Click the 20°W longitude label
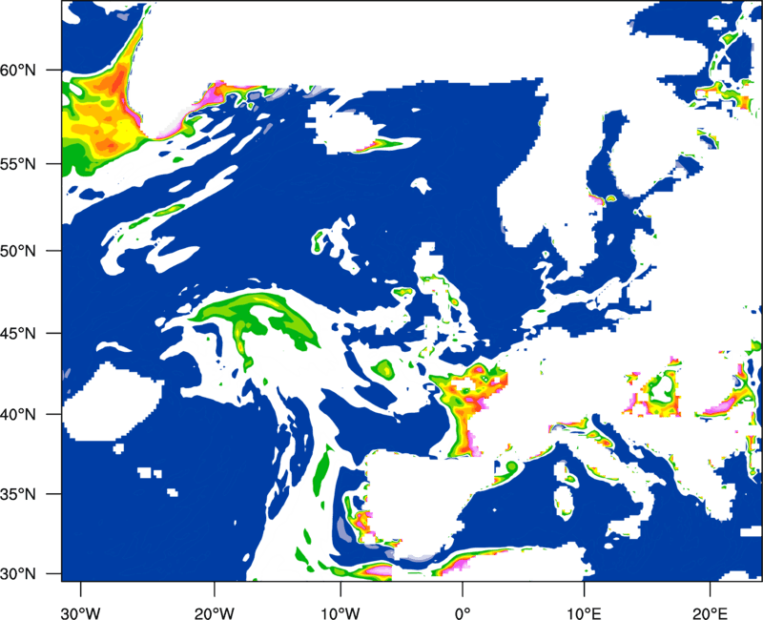 (215, 613)
